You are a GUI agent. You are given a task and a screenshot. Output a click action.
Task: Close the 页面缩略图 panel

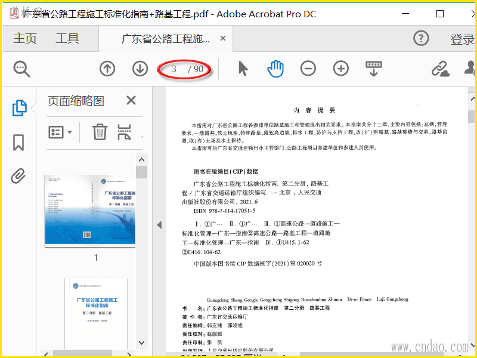coord(131,100)
